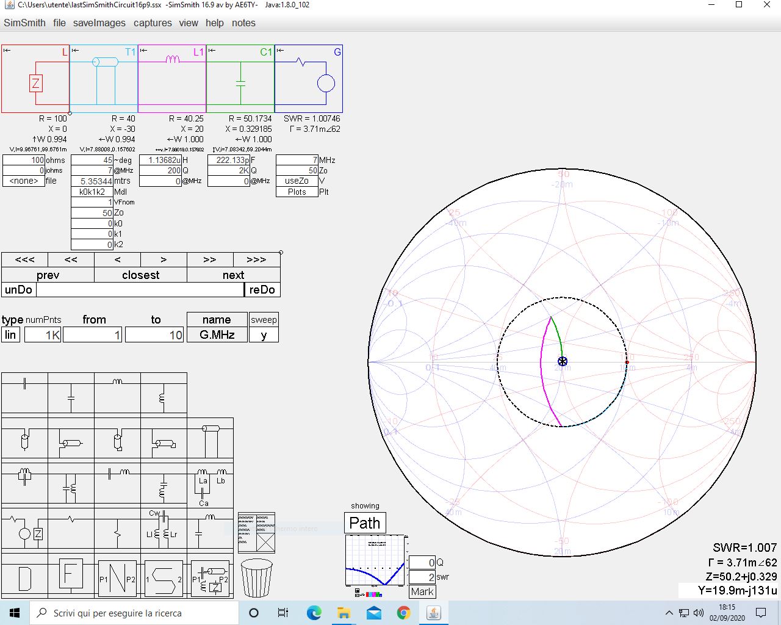Select the La Lb Ca network component
This screenshot has width=781, height=625.
coord(210,485)
